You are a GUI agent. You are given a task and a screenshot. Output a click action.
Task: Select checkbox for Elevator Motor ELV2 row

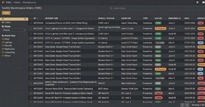(31, 89)
